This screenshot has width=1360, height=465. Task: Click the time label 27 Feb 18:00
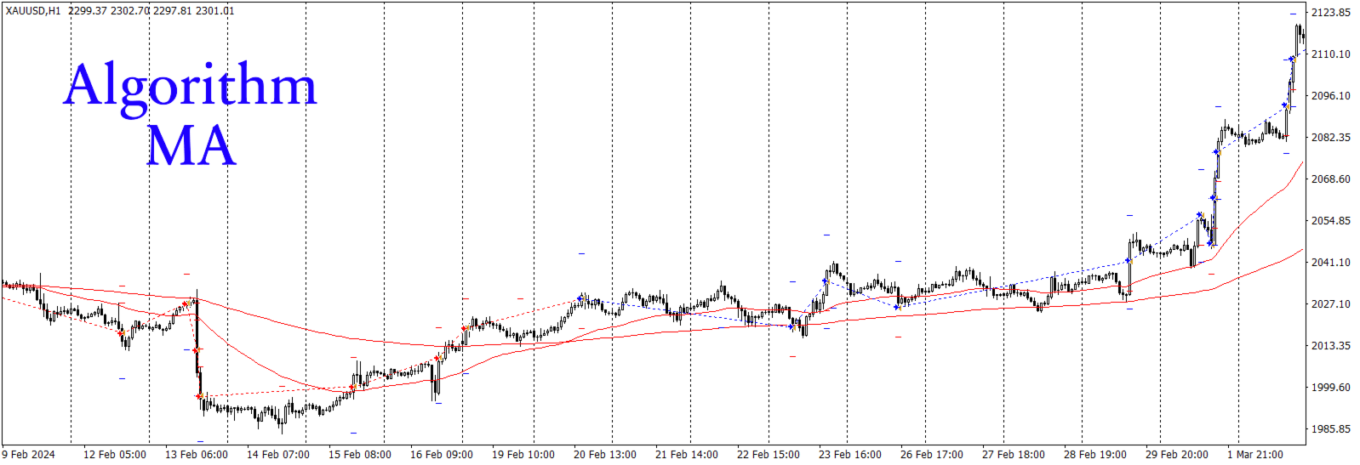point(1014,455)
